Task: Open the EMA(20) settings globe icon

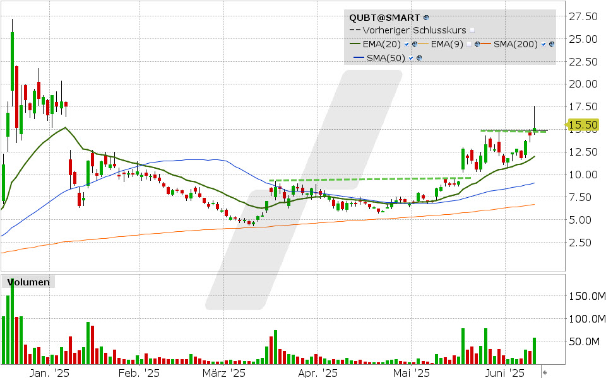Action: tap(415, 44)
